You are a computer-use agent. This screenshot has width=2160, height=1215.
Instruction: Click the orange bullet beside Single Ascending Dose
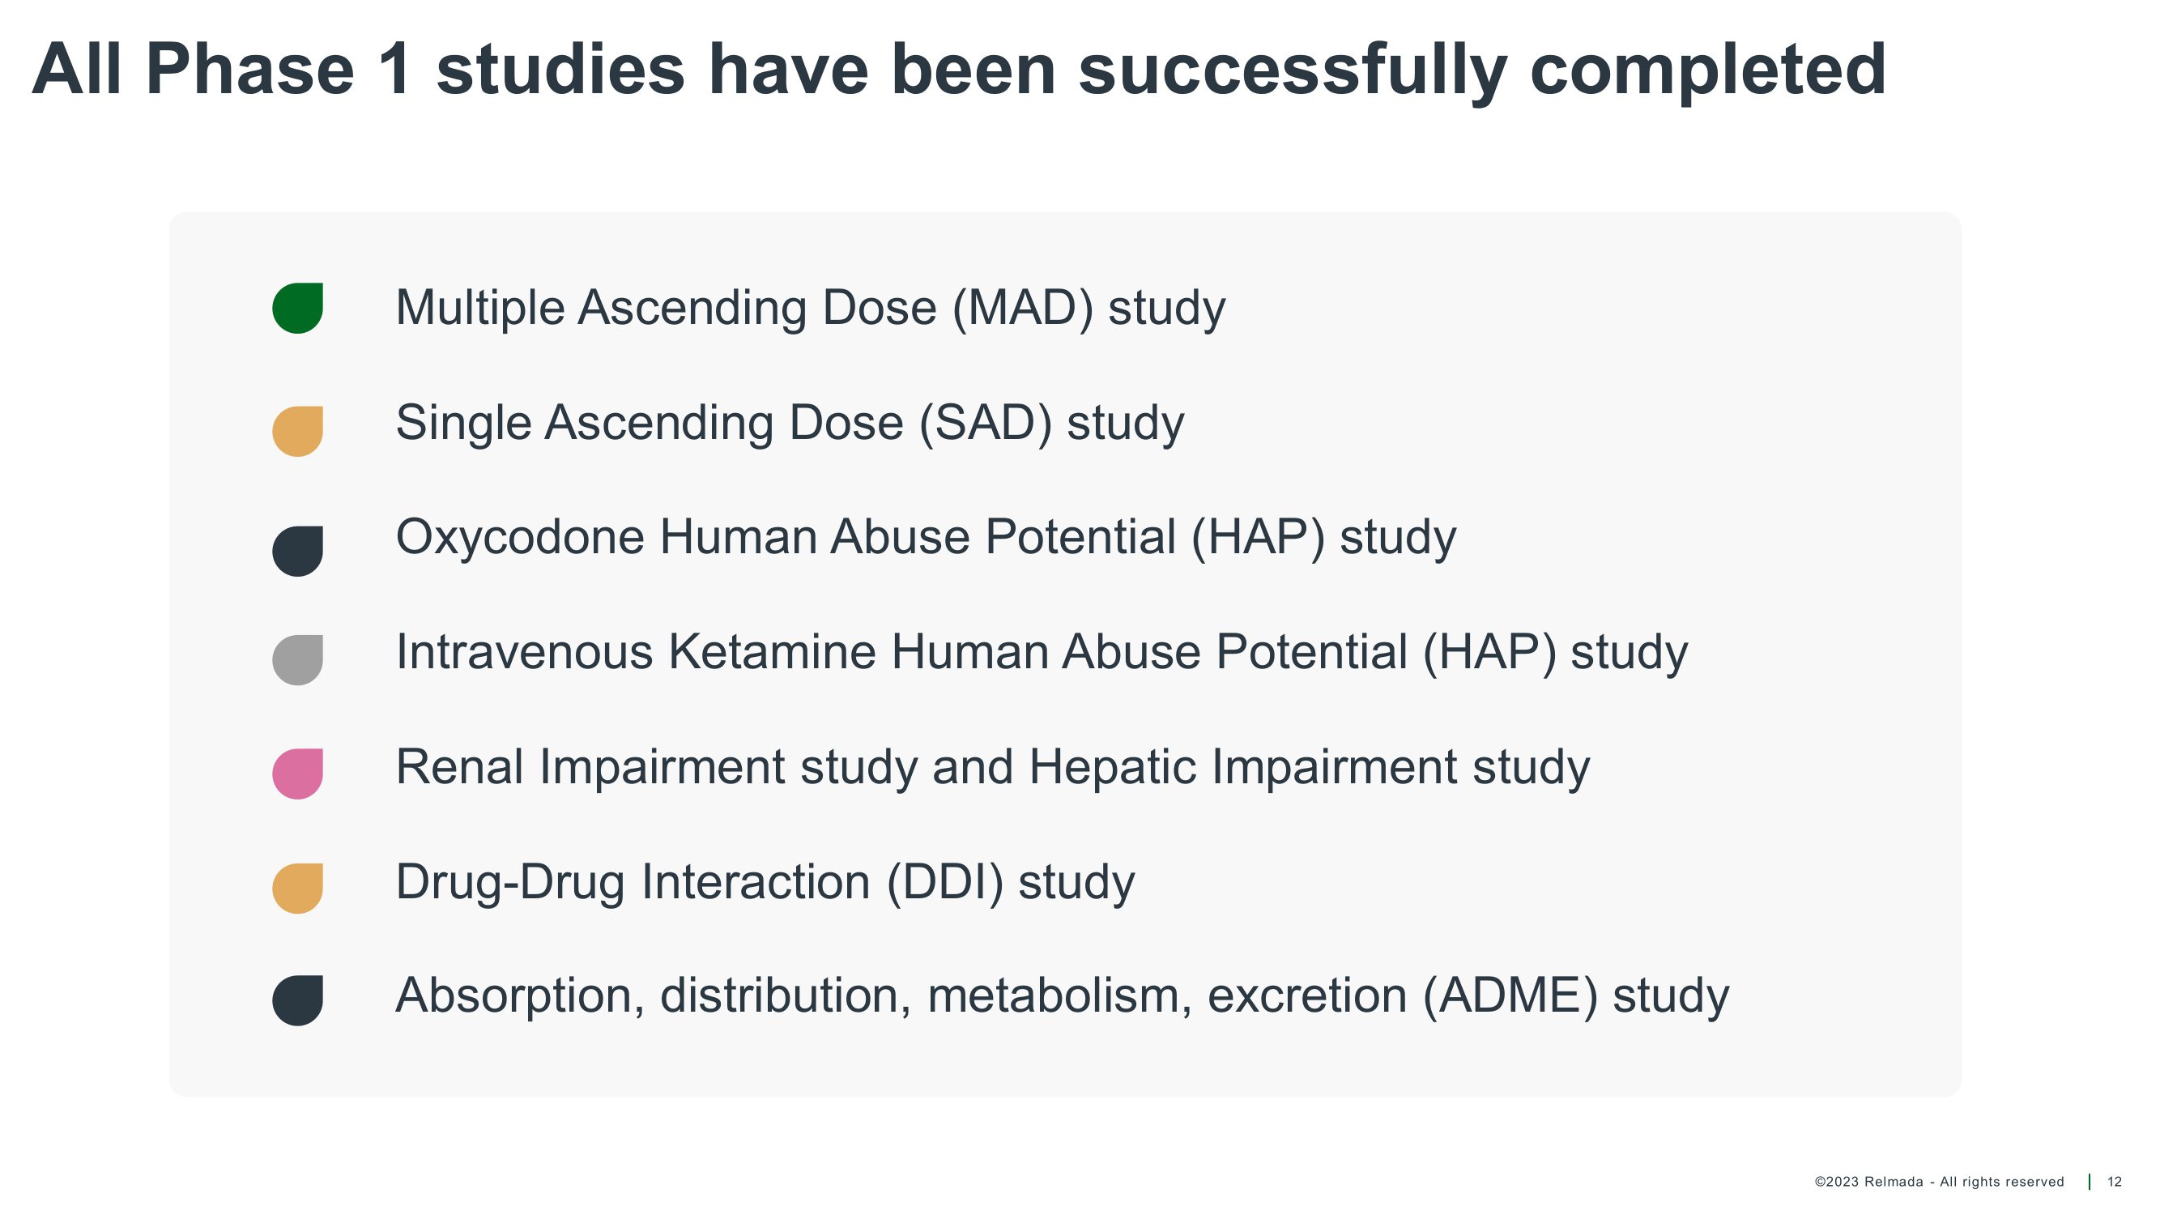pyautogui.click(x=298, y=431)
